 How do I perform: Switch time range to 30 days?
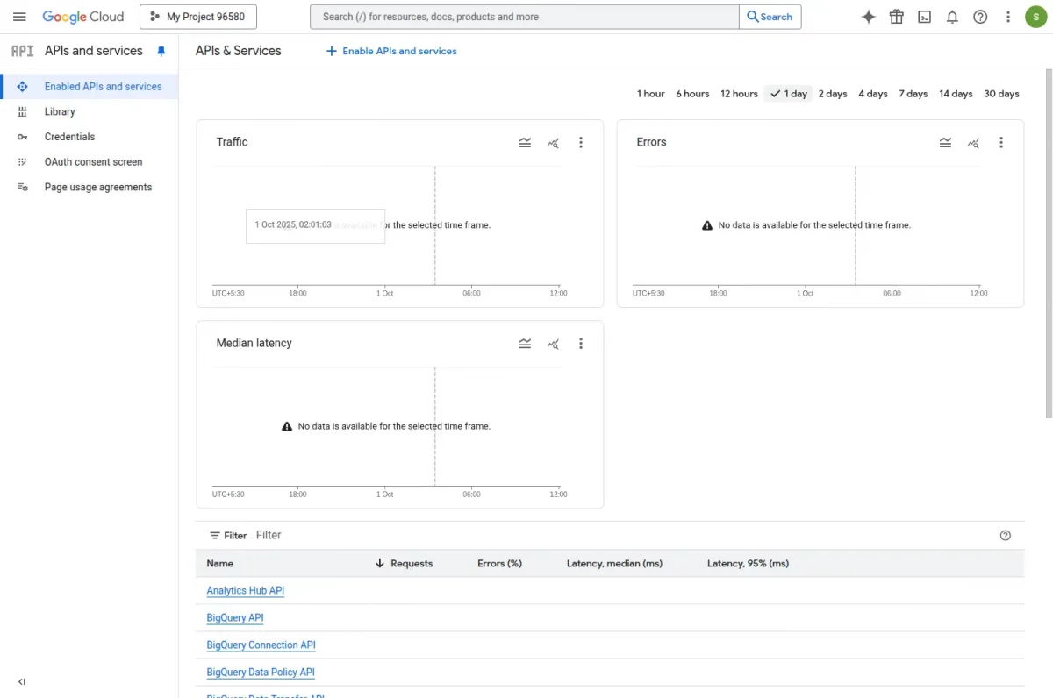coord(1001,94)
